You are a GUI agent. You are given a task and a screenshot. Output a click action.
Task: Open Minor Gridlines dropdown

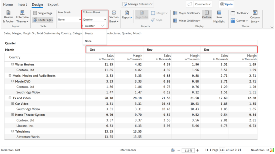(187, 21)
